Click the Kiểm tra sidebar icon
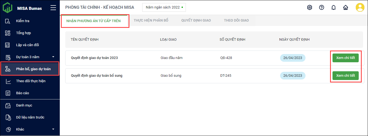 click(8, 21)
